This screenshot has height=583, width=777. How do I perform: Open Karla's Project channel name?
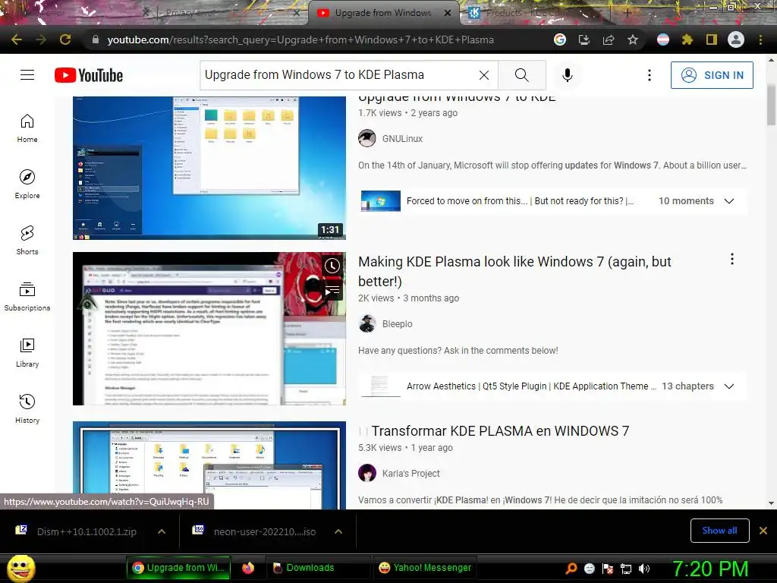click(x=411, y=474)
